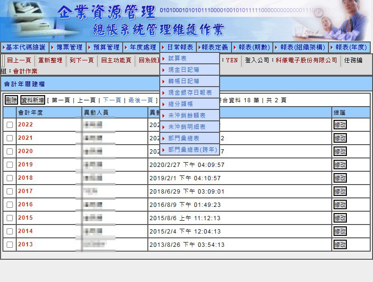Click 修改 button for year 2016

click(x=340, y=204)
